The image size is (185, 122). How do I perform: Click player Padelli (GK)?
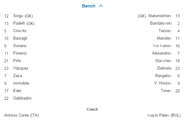pyautogui.click(x=24, y=23)
